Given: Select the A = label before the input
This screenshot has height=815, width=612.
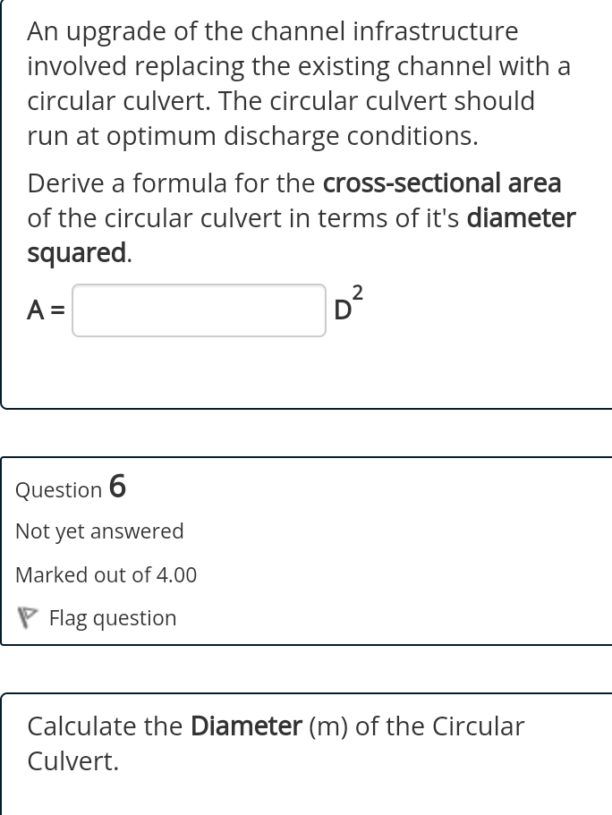Looking at the screenshot, I should point(43,310).
